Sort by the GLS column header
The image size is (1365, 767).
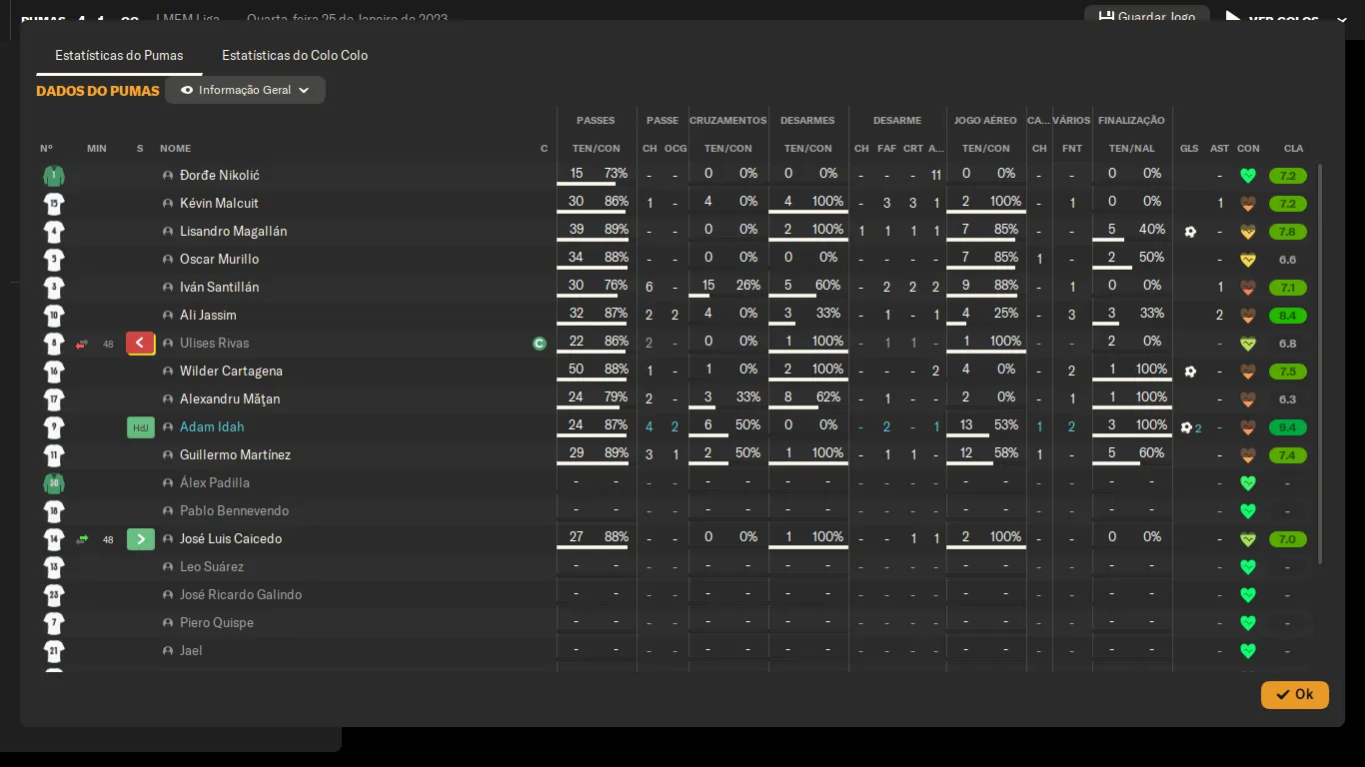pyautogui.click(x=1189, y=149)
